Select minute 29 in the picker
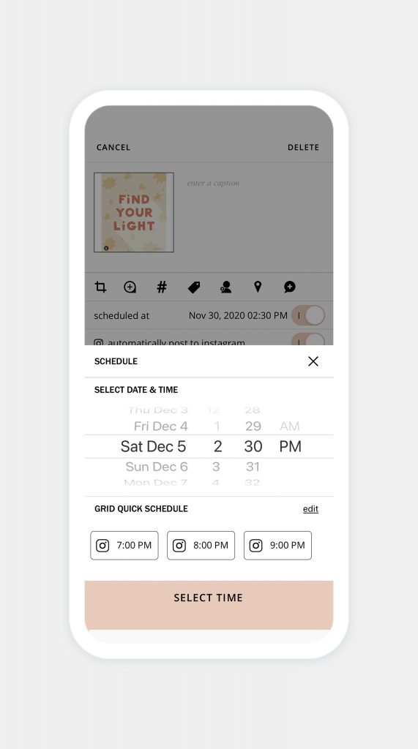Image resolution: width=418 pixels, height=749 pixels. tap(253, 426)
